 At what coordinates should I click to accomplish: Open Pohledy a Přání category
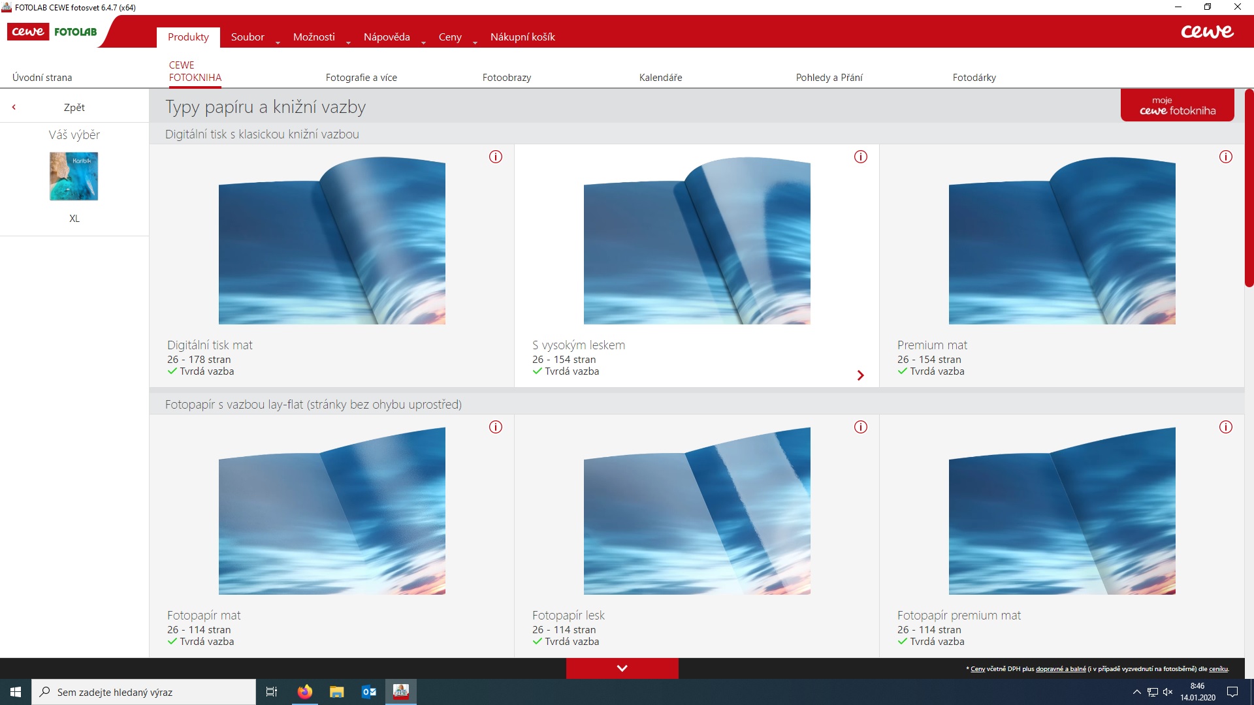tap(829, 78)
